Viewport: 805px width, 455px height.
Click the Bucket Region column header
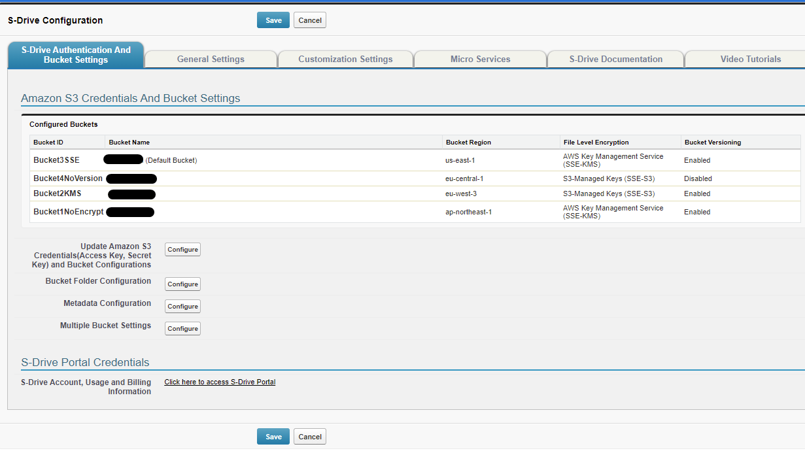(x=468, y=143)
